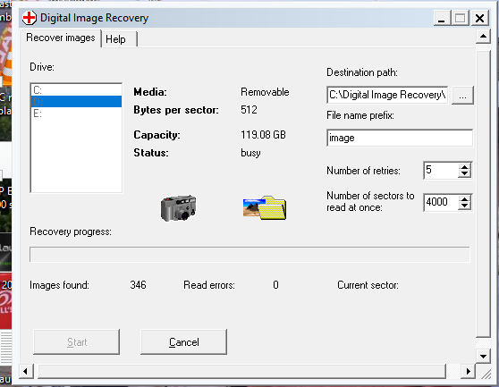
Task: Decrease the Number of retries value
Action: pyautogui.click(x=465, y=174)
